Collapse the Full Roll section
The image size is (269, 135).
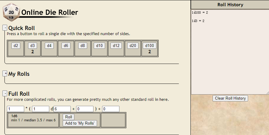[x=5, y=93]
